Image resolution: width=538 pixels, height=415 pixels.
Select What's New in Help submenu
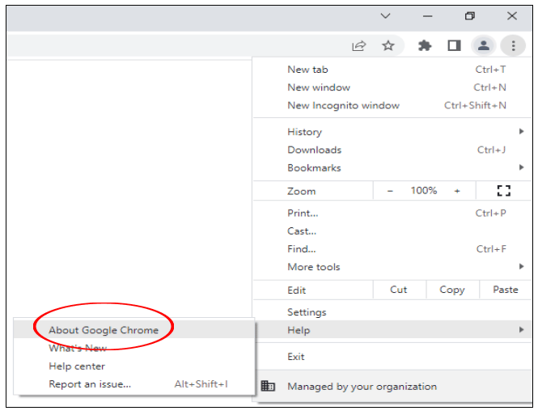[x=133, y=348]
